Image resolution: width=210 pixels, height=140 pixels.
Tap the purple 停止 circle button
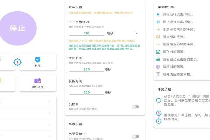coord(18,28)
